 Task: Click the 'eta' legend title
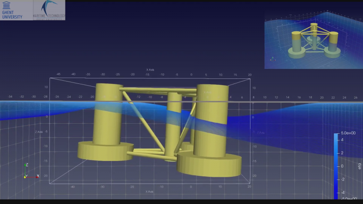(360, 166)
